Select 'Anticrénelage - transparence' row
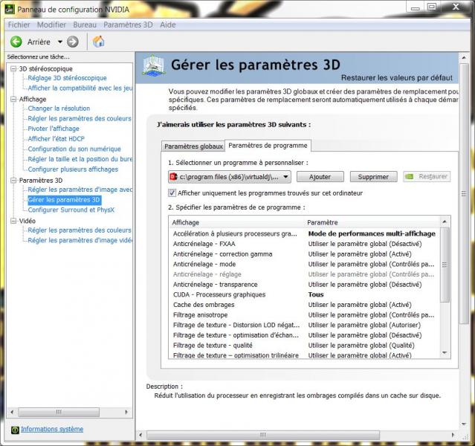This screenshot has width=475, height=446. (x=304, y=285)
